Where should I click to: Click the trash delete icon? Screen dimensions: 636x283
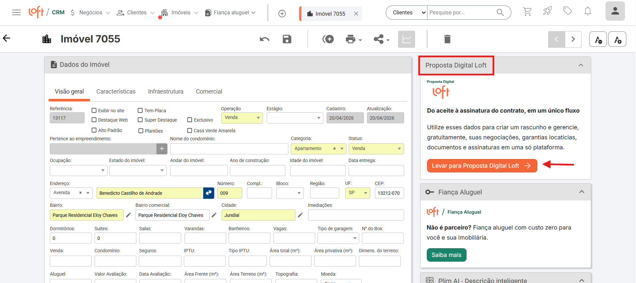point(447,39)
